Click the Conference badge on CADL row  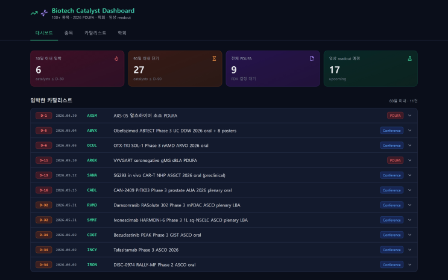(x=391, y=190)
